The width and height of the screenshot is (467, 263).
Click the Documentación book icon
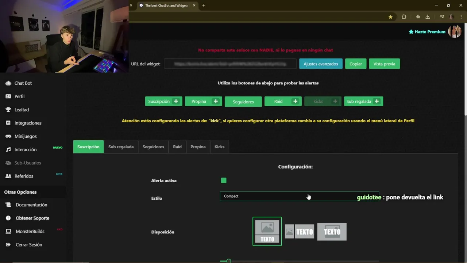pyautogui.click(x=8, y=205)
